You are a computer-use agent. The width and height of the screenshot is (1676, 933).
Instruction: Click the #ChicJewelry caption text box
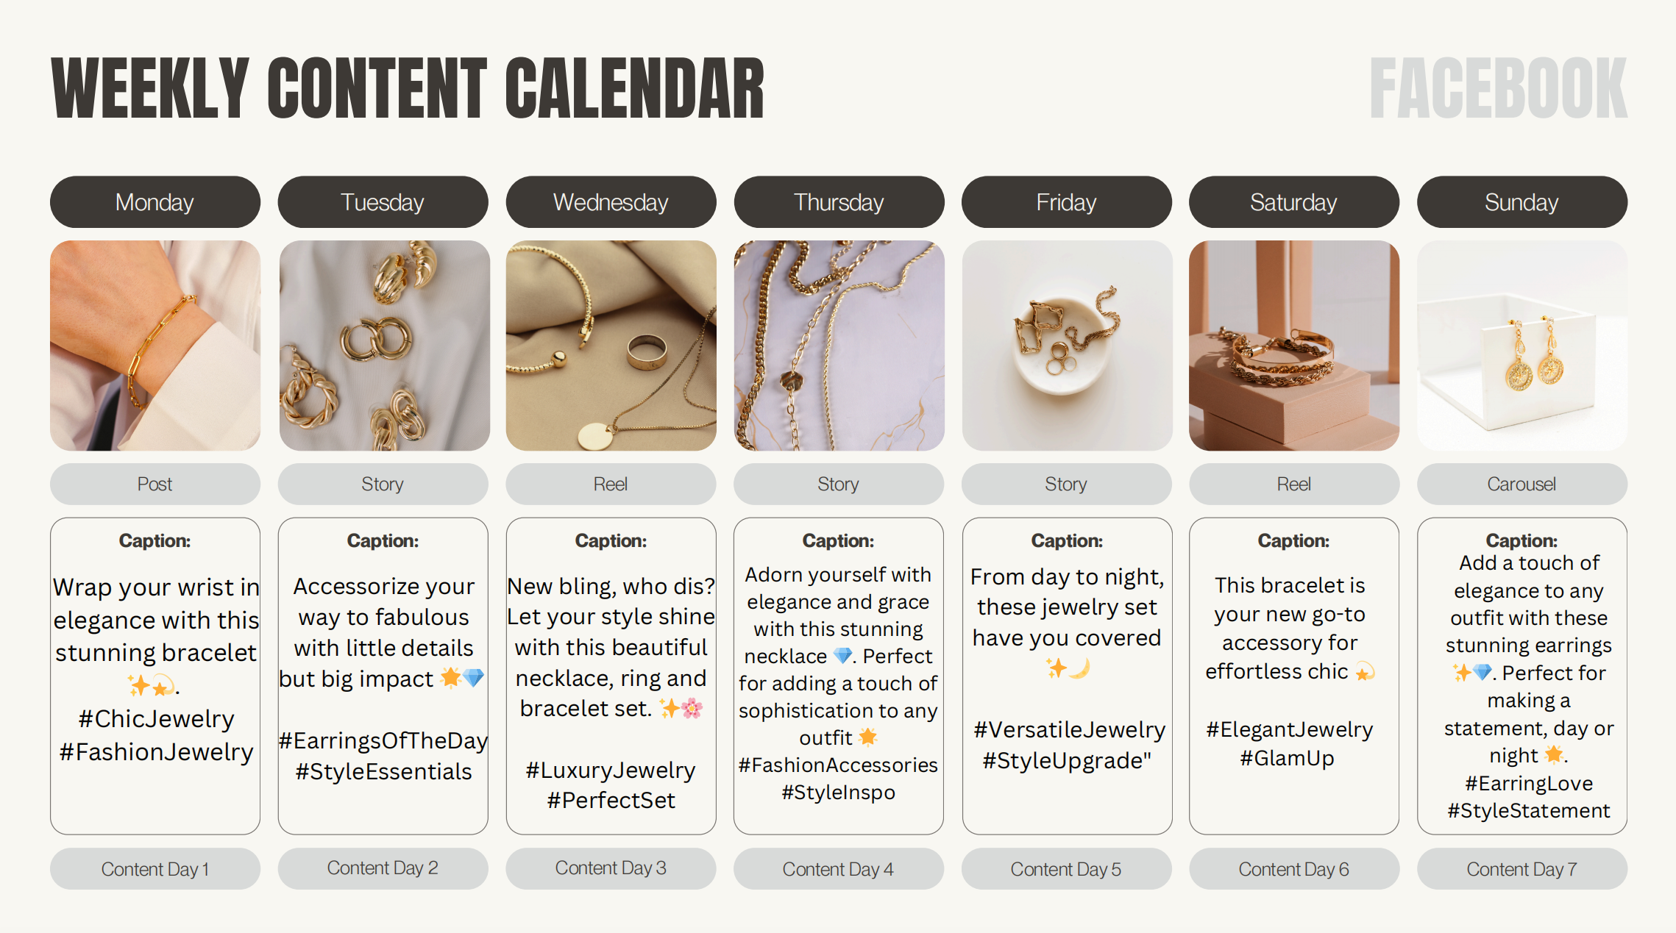click(155, 676)
